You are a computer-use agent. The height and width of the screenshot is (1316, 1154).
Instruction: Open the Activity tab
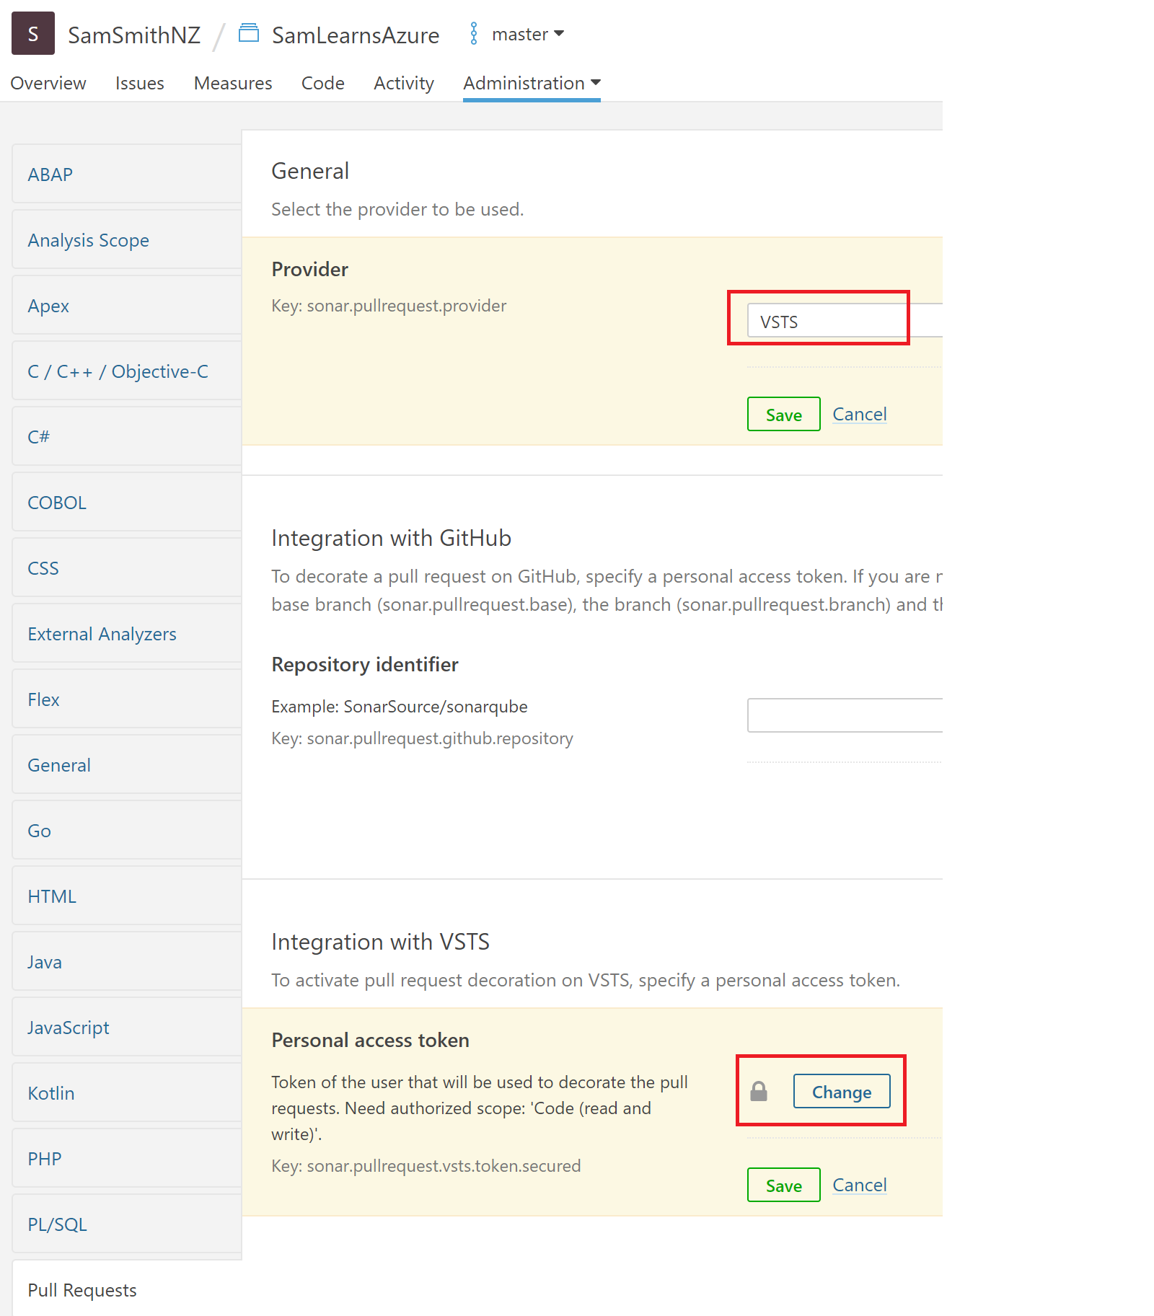point(403,84)
